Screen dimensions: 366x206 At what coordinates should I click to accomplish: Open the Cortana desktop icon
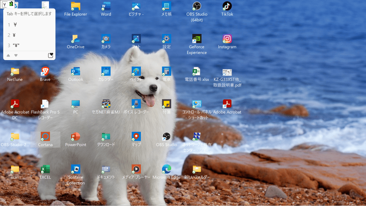coord(45,137)
